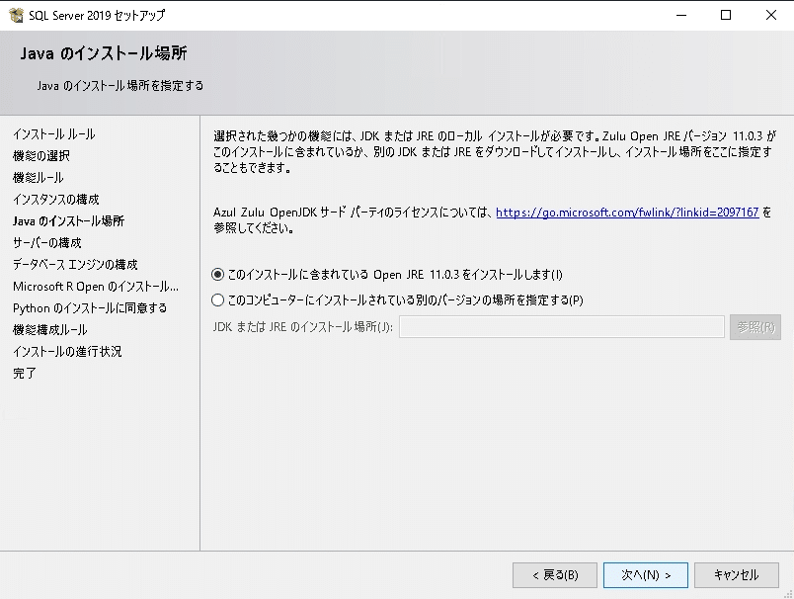Image resolution: width=794 pixels, height=599 pixels.
Task: Click the window resize grip in the corner
Action: coord(788,594)
